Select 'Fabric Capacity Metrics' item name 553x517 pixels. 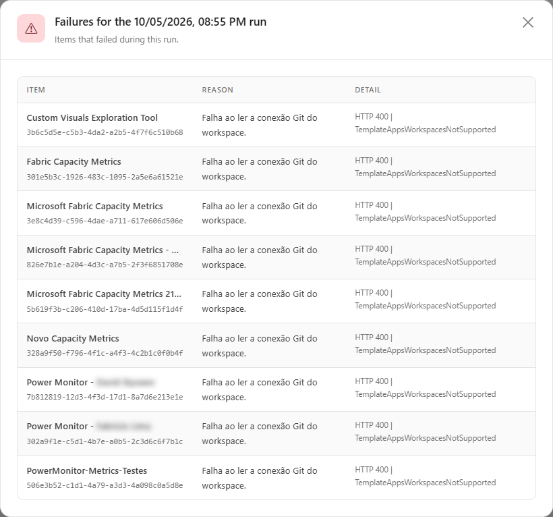(74, 161)
